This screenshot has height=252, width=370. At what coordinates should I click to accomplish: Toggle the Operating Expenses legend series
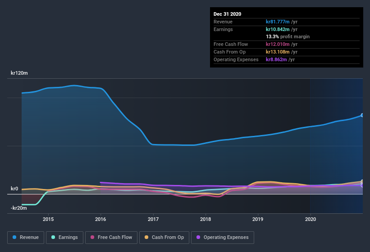[x=223, y=238]
